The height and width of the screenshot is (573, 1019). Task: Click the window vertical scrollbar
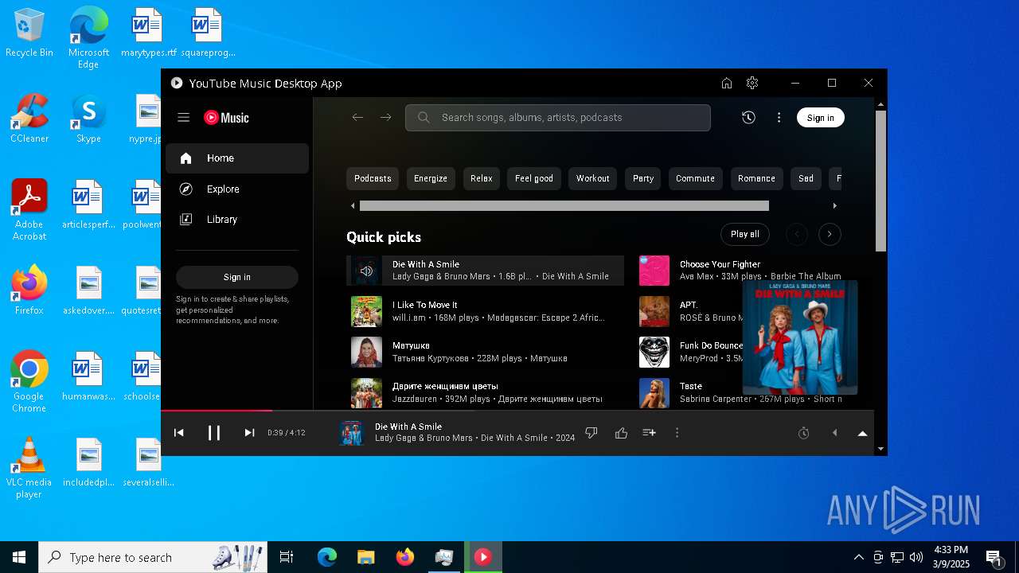tap(880, 181)
